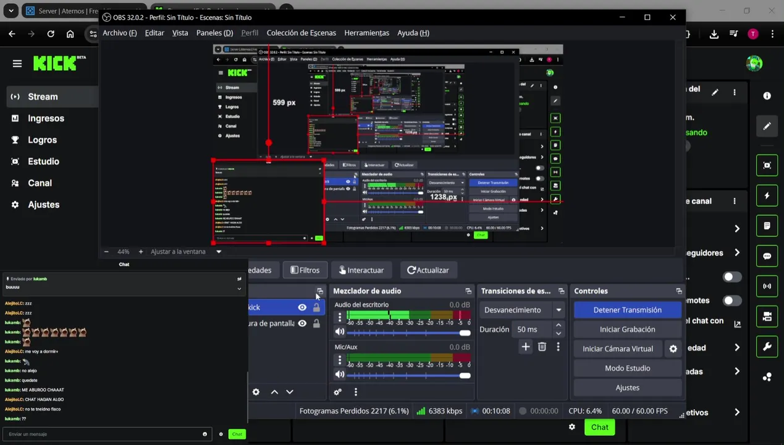Collapse the pinned message with chat chevron
The height and width of the screenshot is (445, 784).
click(x=239, y=289)
